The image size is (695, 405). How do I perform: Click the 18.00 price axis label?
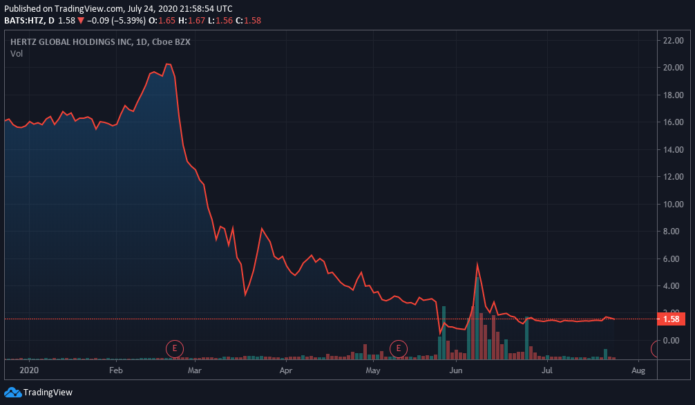click(673, 95)
